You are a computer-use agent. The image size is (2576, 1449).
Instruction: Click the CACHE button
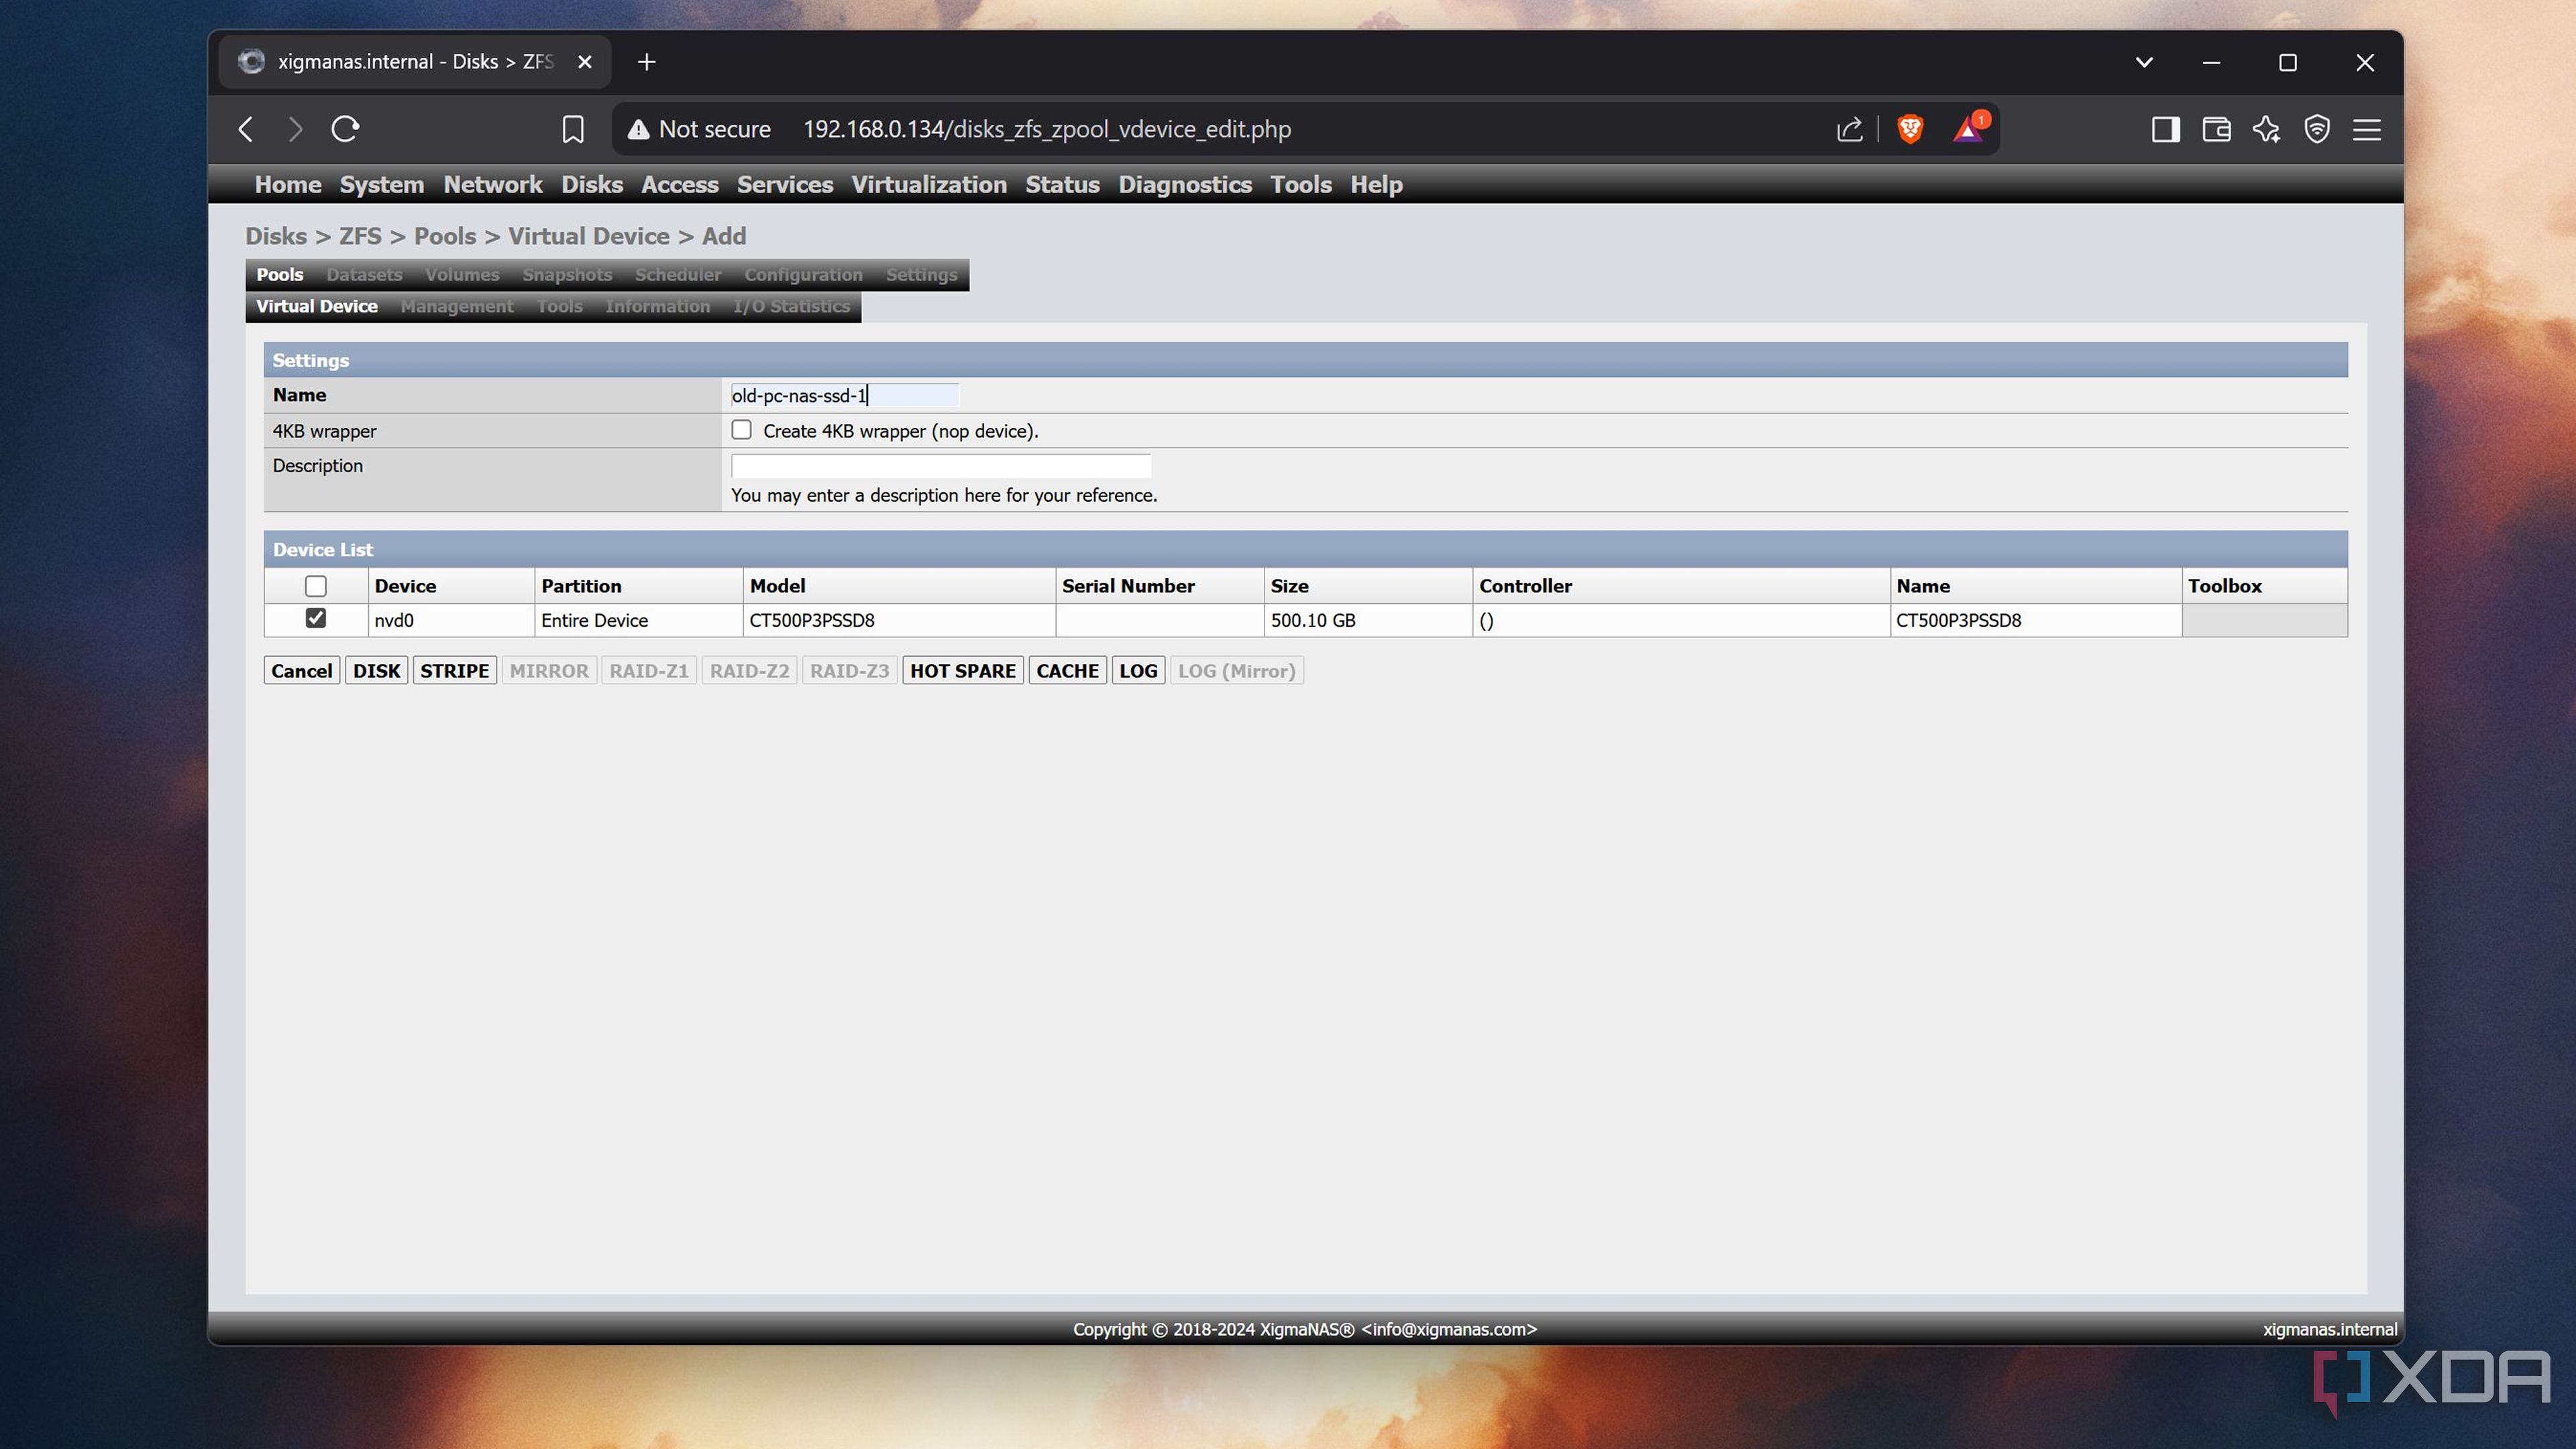pos(1067,671)
